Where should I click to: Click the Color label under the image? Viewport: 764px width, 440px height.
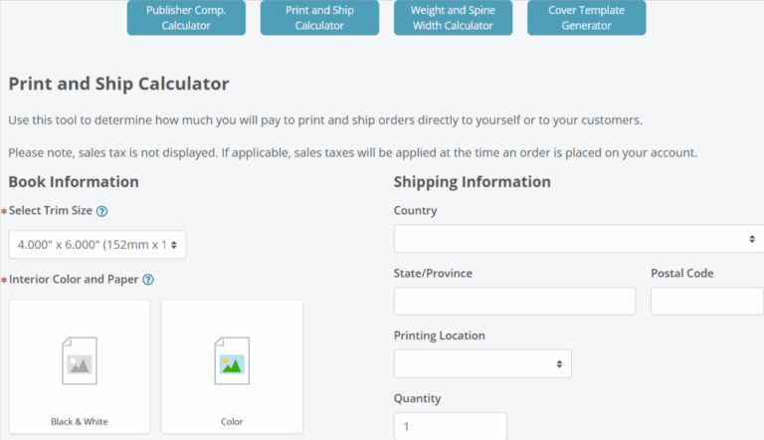point(232,422)
